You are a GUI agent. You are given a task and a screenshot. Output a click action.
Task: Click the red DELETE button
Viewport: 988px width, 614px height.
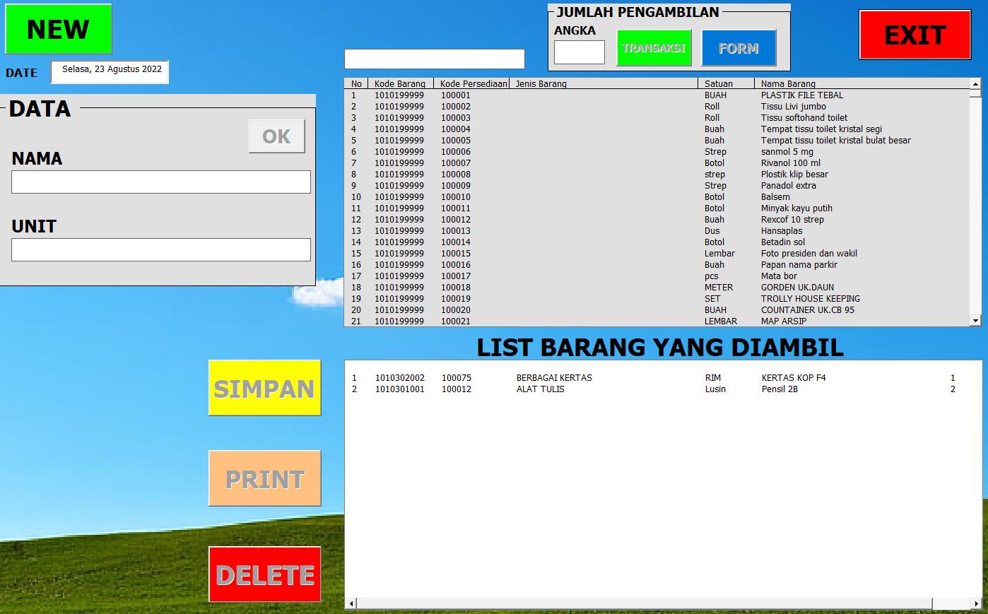coord(265,574)
